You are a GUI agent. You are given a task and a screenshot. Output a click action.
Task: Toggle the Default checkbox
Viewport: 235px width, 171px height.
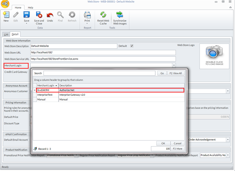tap(132, 46)
